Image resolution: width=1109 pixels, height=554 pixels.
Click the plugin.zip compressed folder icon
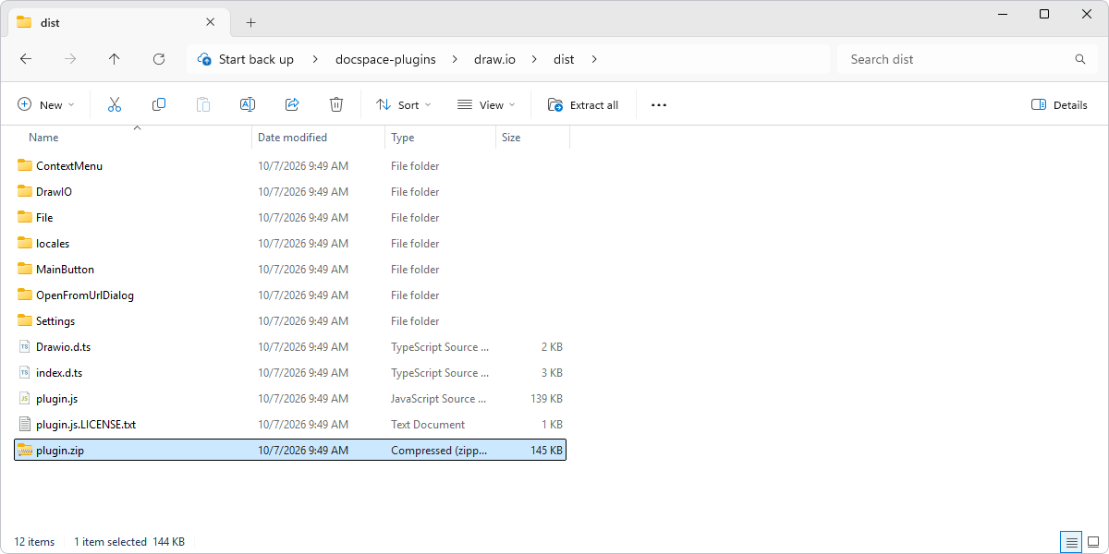[x=25, y=451]
